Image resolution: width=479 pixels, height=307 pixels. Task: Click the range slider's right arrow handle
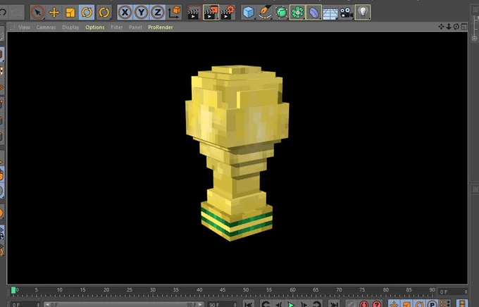[200, 305]
